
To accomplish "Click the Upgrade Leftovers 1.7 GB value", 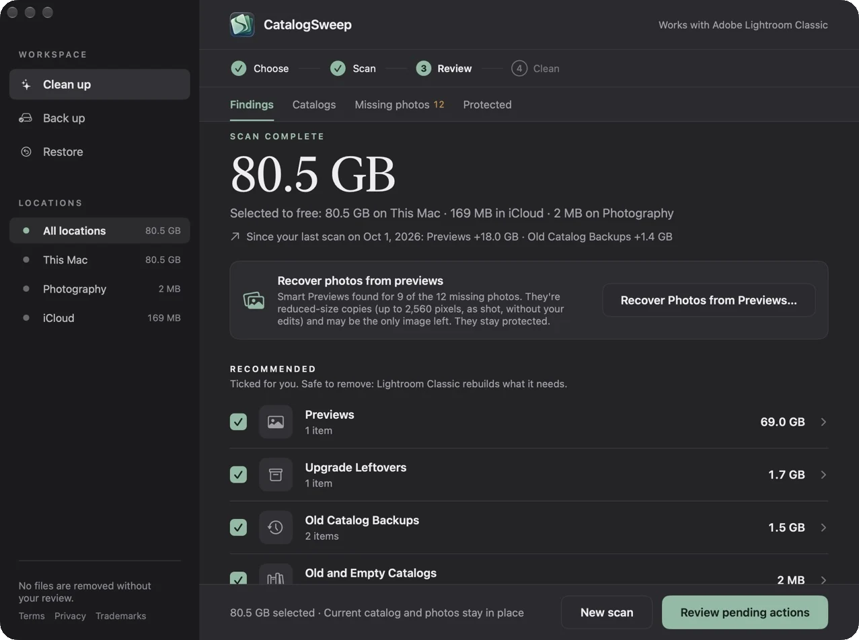I will (x=786, y=475).
